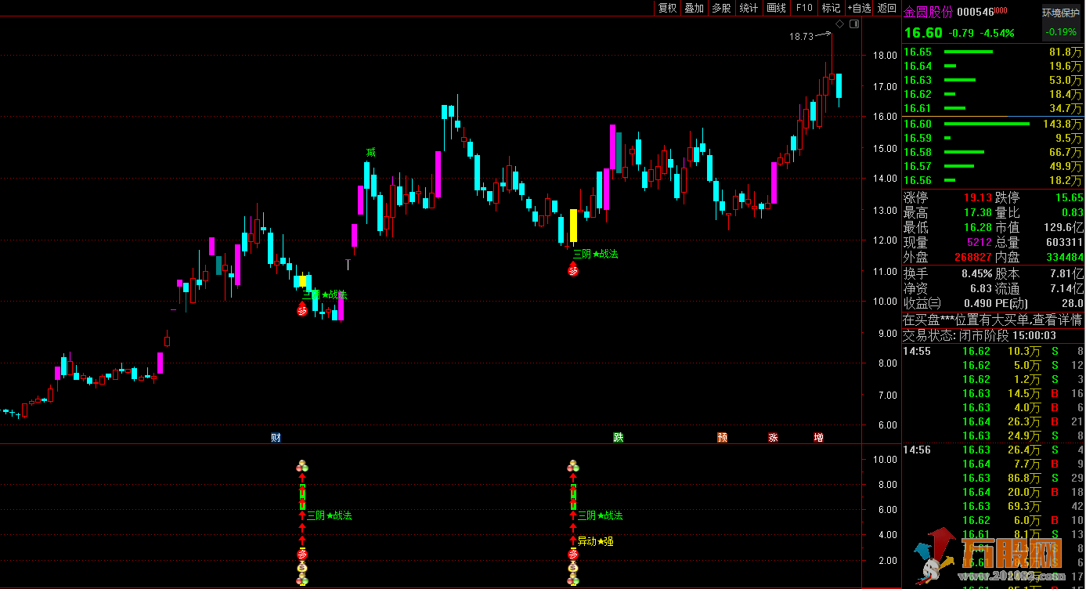This screenshot has width=1086, height=589.
Task: Click the 内盘 value 334484
Action: [1064, 257]
